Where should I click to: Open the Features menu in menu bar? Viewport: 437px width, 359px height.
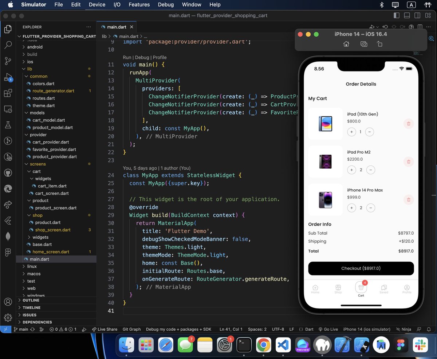pos(139,5)
